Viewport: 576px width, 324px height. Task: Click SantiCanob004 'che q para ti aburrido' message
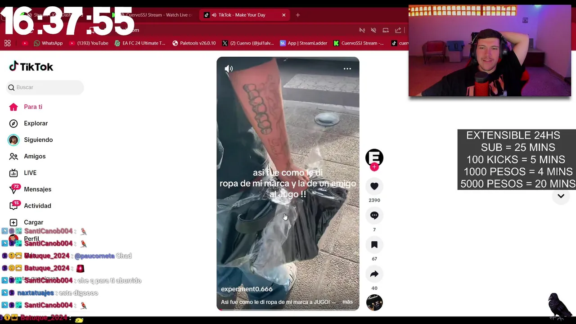tap(109, 280)
